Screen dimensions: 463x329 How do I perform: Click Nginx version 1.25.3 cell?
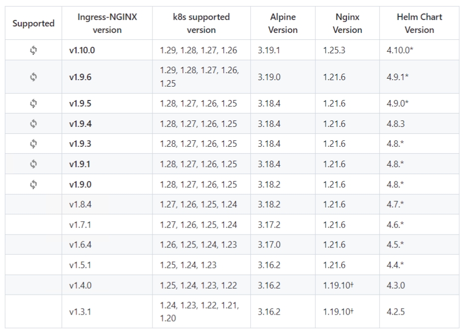tap(334, 50)
